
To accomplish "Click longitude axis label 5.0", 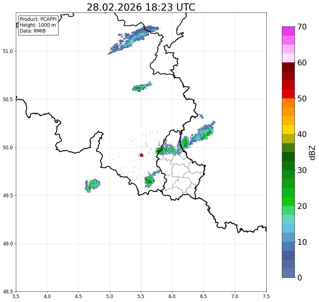I will (110, 296).
